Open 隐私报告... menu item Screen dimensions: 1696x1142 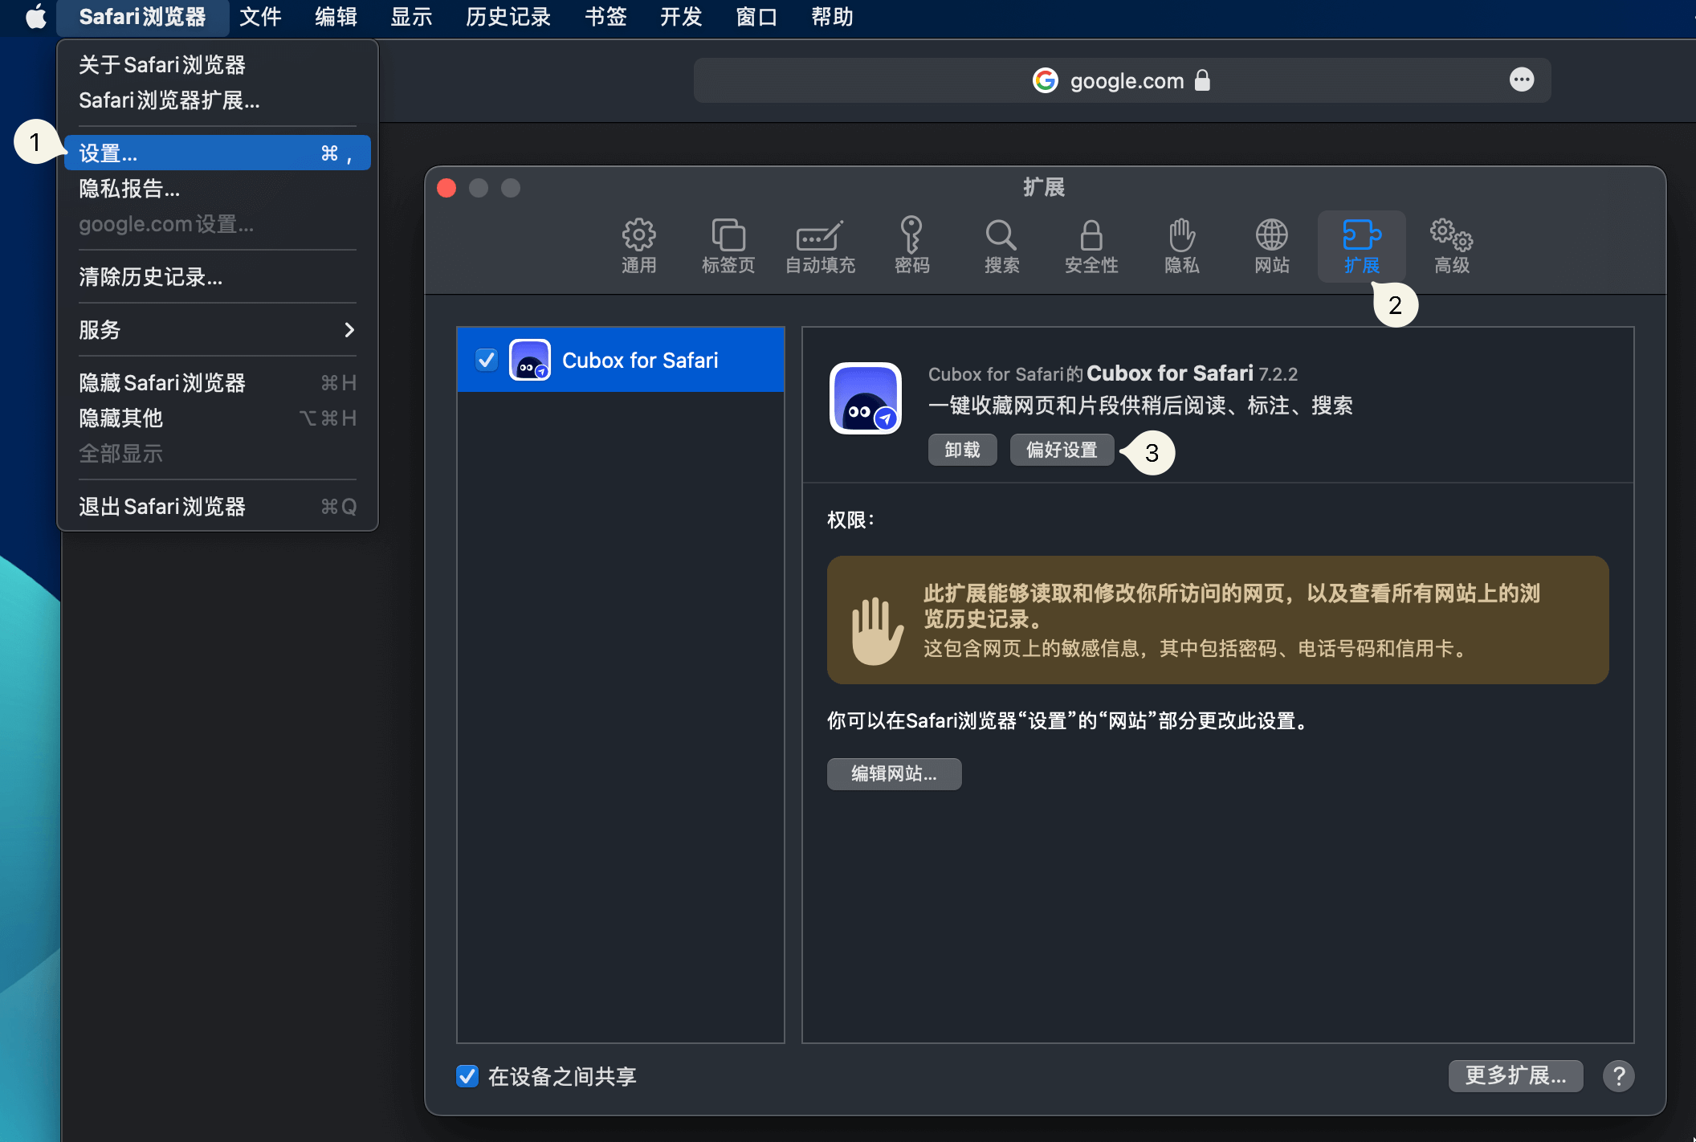pos(217,189)
